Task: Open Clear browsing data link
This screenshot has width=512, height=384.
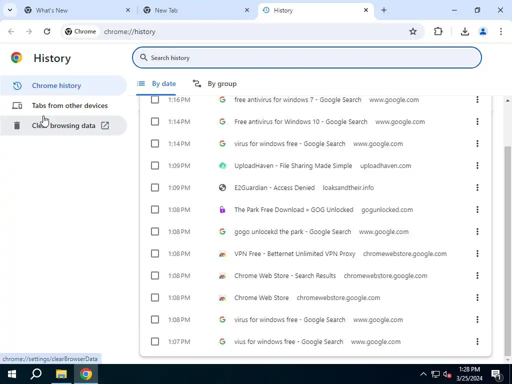Action: click(63, 125)
